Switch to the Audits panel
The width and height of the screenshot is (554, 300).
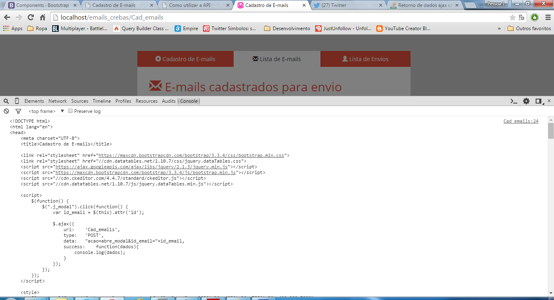pyautogui.click(x=169, y=101)
